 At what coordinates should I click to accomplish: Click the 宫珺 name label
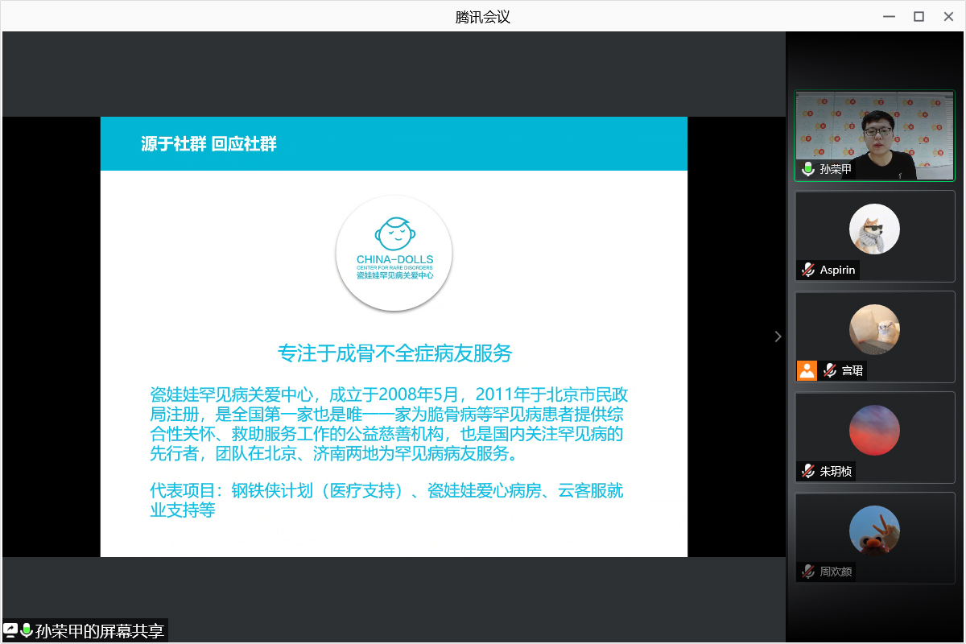coord(852,370)
